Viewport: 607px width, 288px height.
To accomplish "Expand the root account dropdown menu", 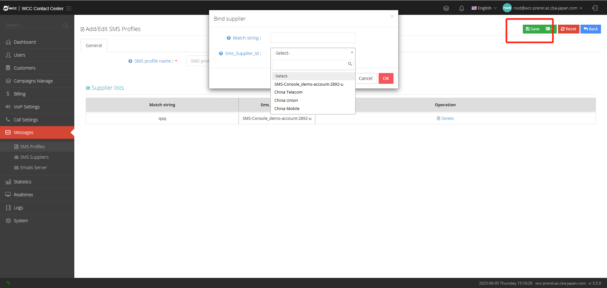I will [548, 8].
